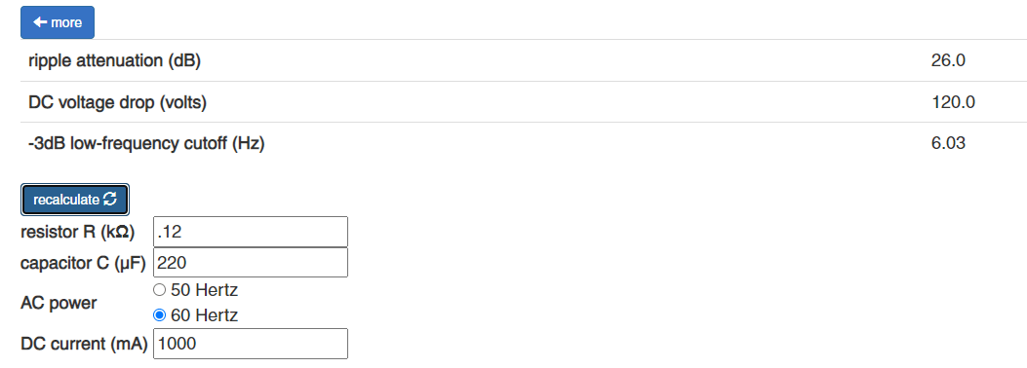This screenshot has height=368, width=1027.
Task: Click the 26.0 ripple attenuation value
Action: pos(948,60)
